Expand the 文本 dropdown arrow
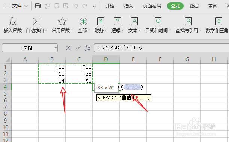The width and height of the screenshot is (229, 142). 139,30
